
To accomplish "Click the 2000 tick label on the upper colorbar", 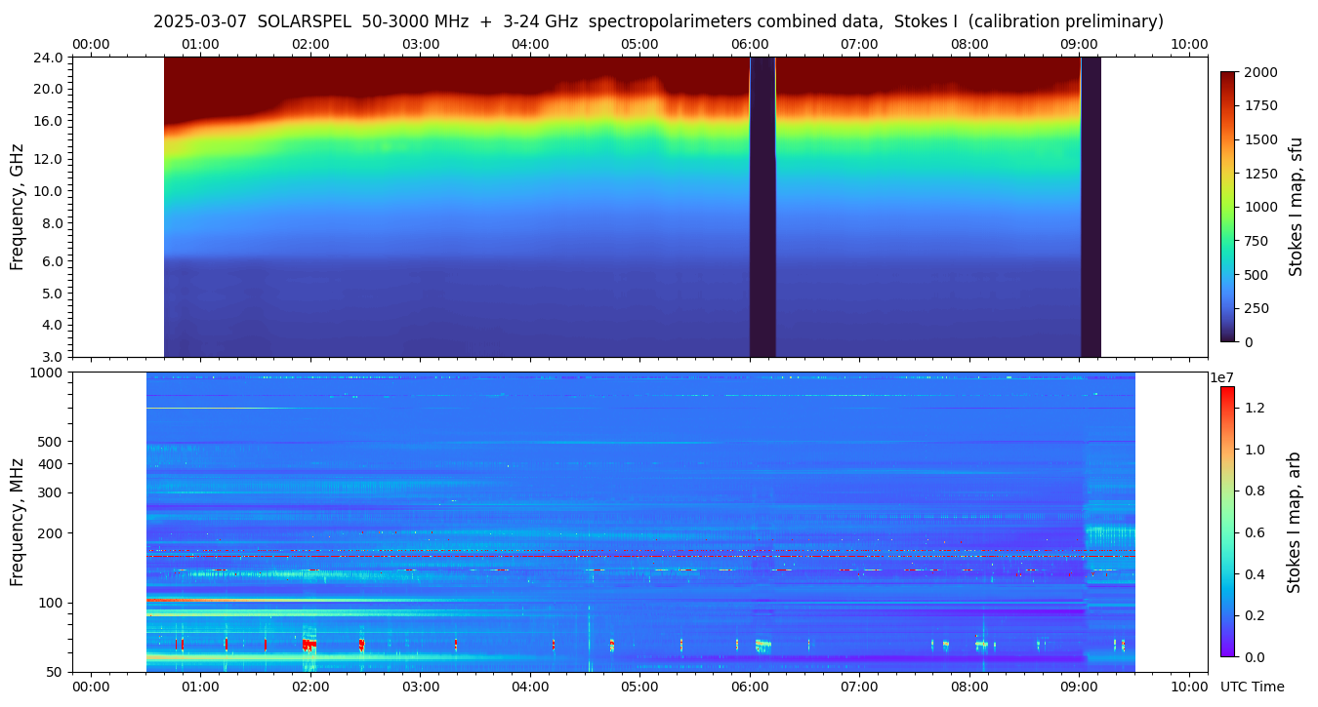I will pyautogui.click(x=1263, y=72).
